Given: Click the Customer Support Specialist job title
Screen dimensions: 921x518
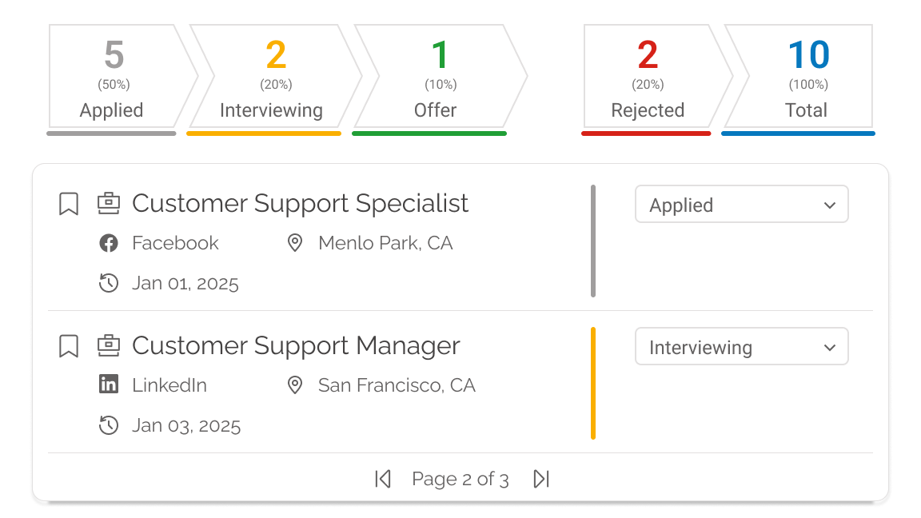Looking at the screenshot, I should point(301,204).
